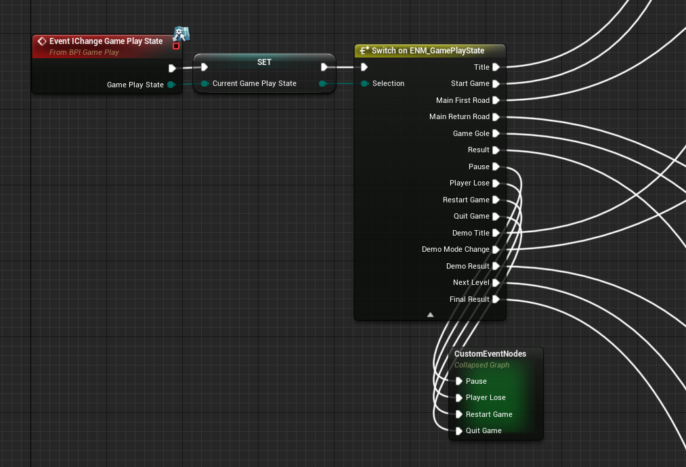Click the Main Return Road exec pin

(496, 116)
